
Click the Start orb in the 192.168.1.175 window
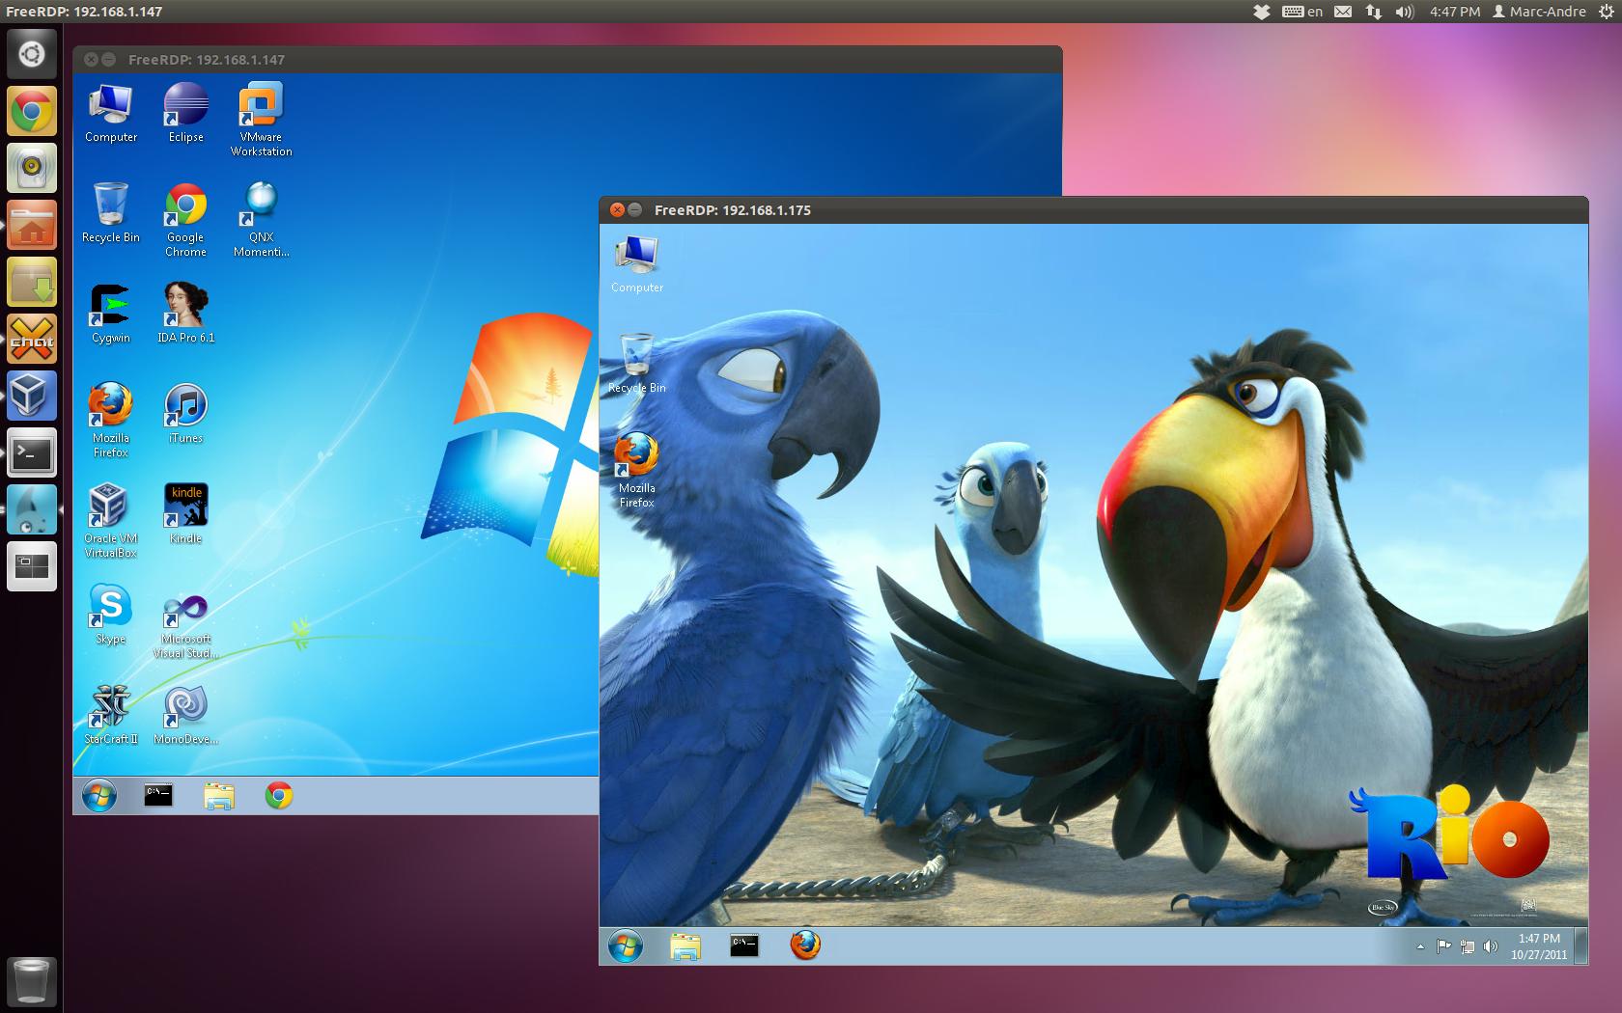(x=624, y=946)
